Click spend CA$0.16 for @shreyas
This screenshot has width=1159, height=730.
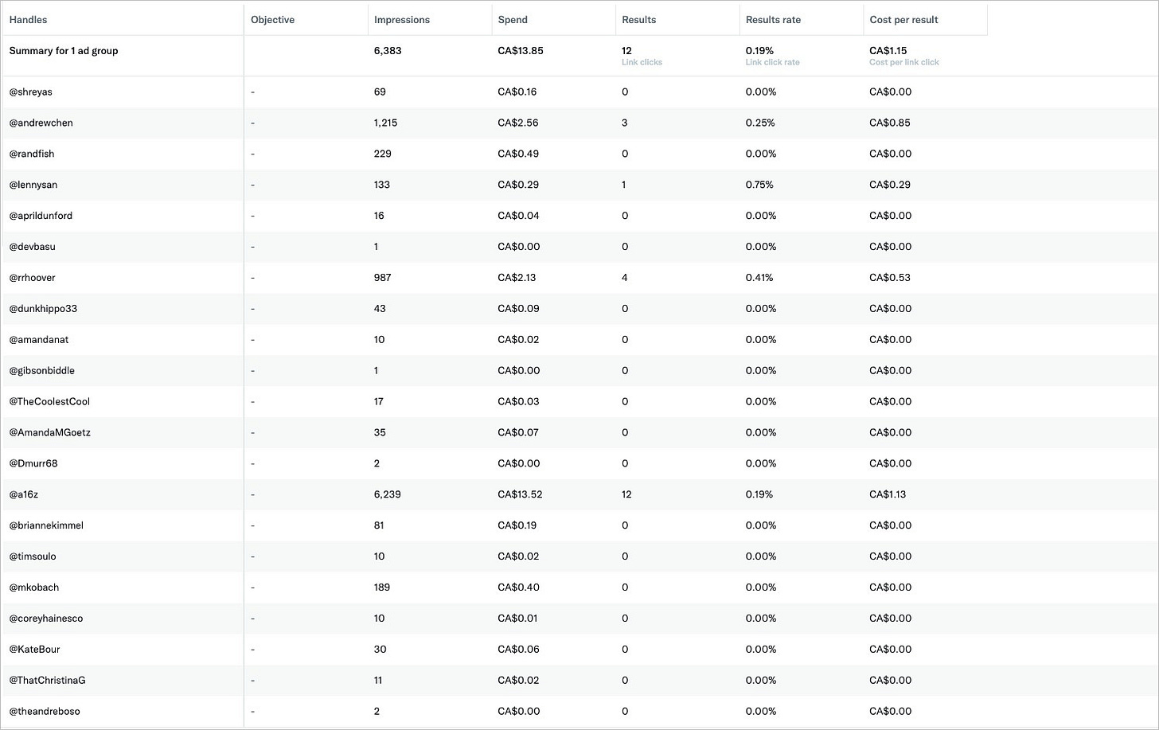point(517,92)
